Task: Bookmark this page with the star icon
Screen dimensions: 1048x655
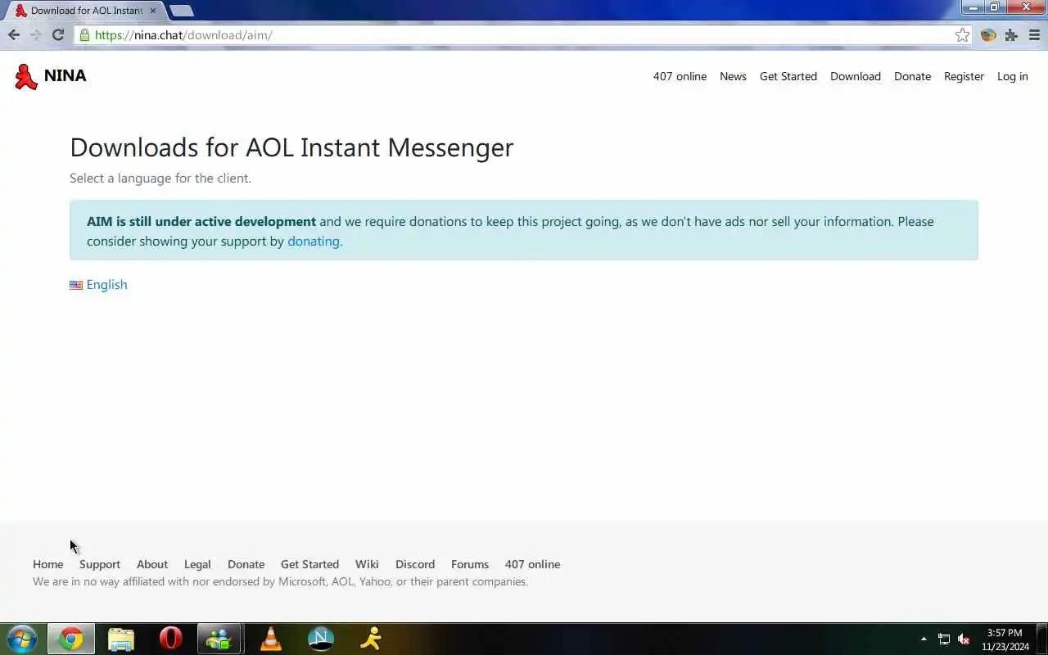Action: click(962, 35)
